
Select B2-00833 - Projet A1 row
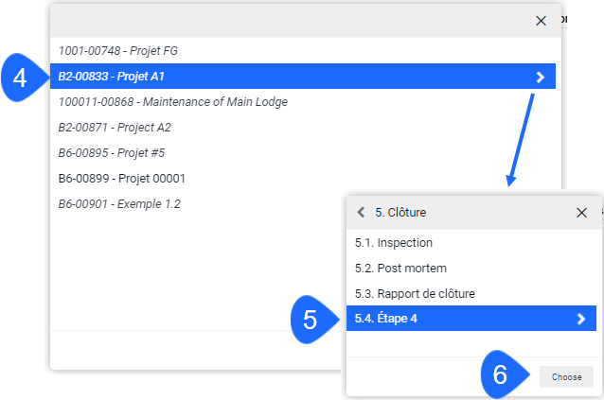click(303, 77)
